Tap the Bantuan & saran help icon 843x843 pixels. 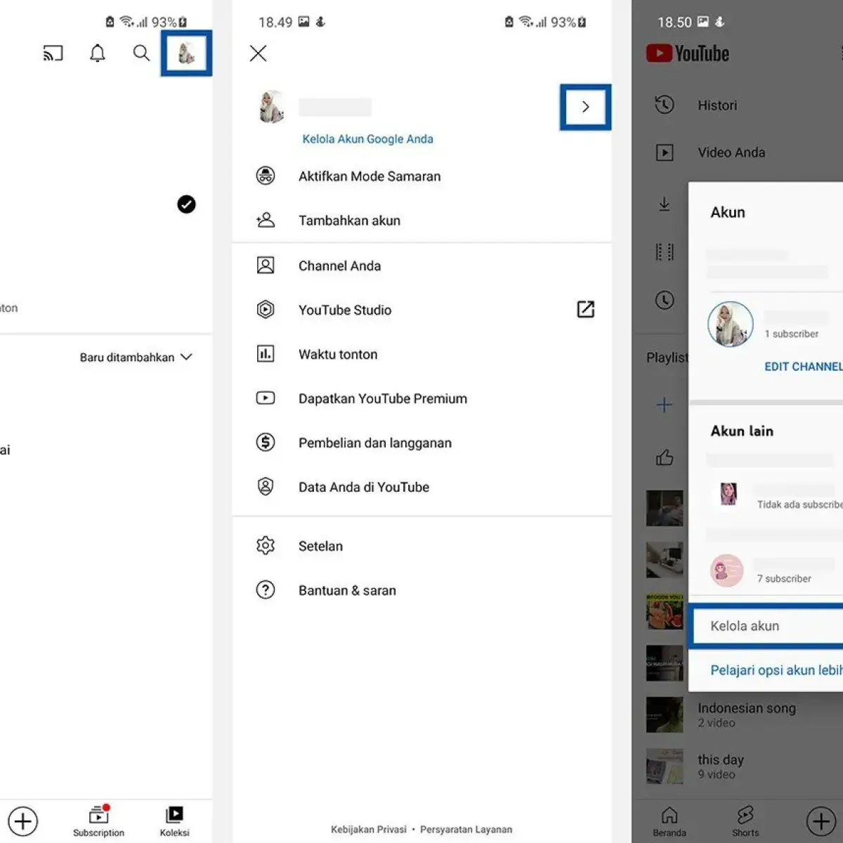[266, 590]
